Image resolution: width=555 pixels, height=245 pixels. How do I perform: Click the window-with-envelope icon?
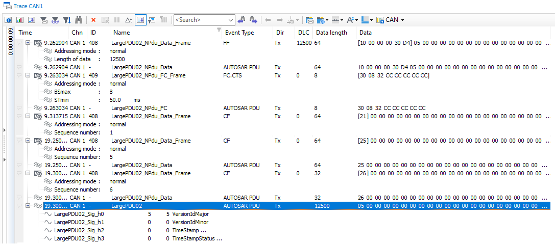(309, 20)
